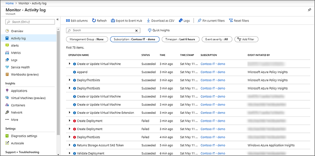Click Download as CSV icon
The width and height of the screenshot is (315, 156).
[148, 20]
